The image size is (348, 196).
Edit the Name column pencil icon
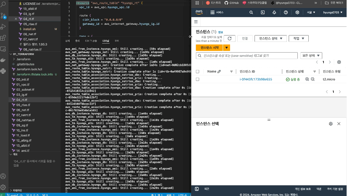pos(219,72)
